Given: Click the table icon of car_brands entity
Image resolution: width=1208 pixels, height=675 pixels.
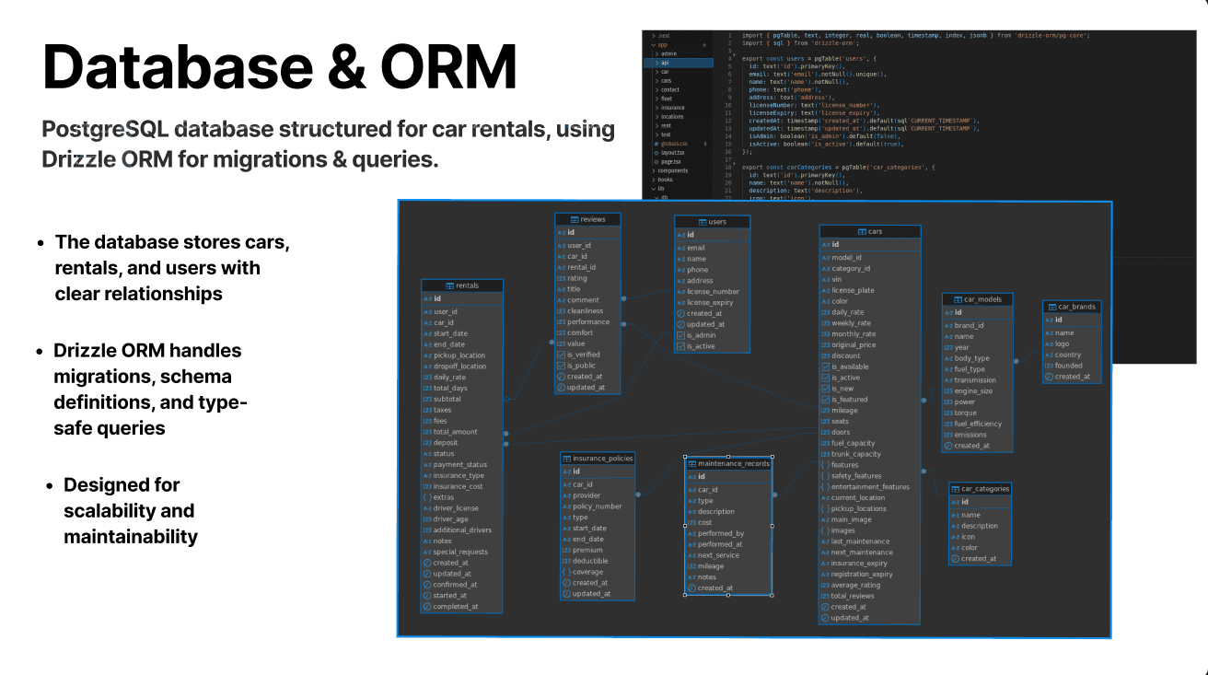Looking at the screenshot, I should click(1053, 308).
